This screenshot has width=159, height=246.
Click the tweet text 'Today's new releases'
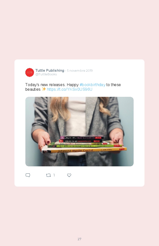click(45, 85)
